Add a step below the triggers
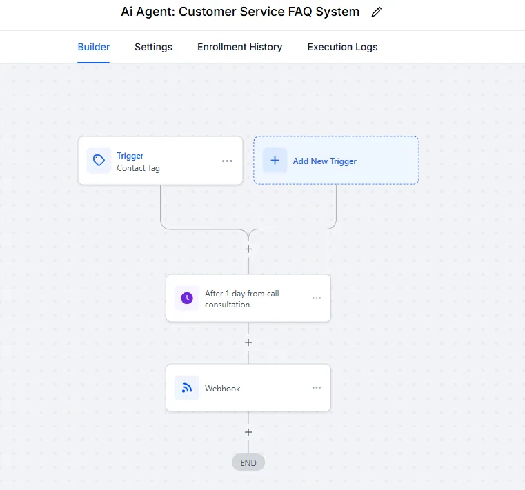This screenshot has width=525, height=490. [x=248, y=249]
